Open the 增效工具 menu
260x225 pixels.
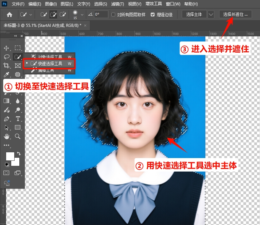(x=153, y=4)
